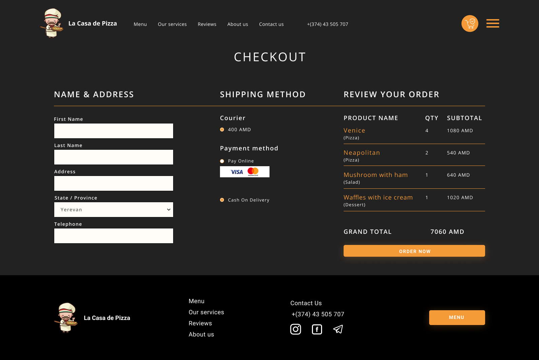Focus the First Name input field
This screenshot has height=360, width=539.
coord(114,131)
